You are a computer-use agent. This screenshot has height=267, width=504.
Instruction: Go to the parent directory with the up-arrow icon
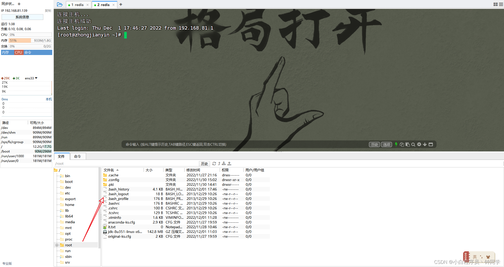[219, 164]
